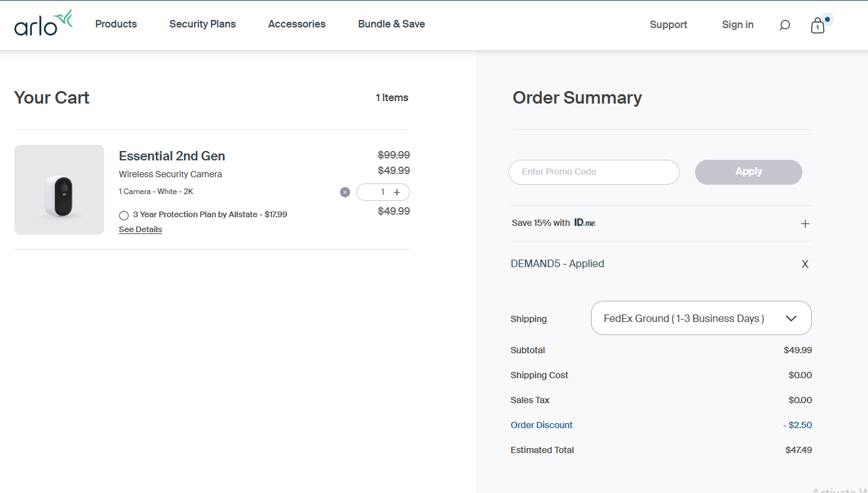This screenshot has height=493, width=868.
Task: Open the FedEx Ground shipping dropdown
Action: tap(701, 318)
